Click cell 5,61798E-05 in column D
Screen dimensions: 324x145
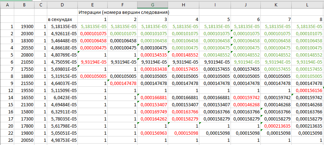pos(63,125)
